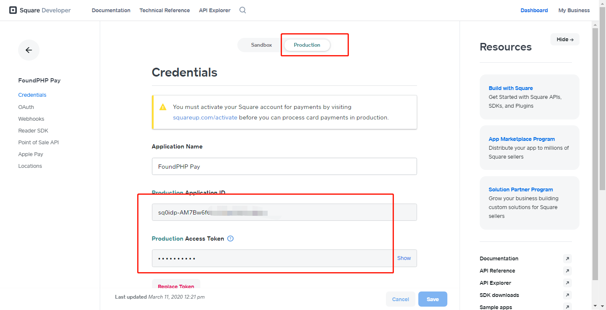Open API Reference external link arrow icon
Image resolution: width=606 pixels, height=310 pixels.
click(567, 271)
